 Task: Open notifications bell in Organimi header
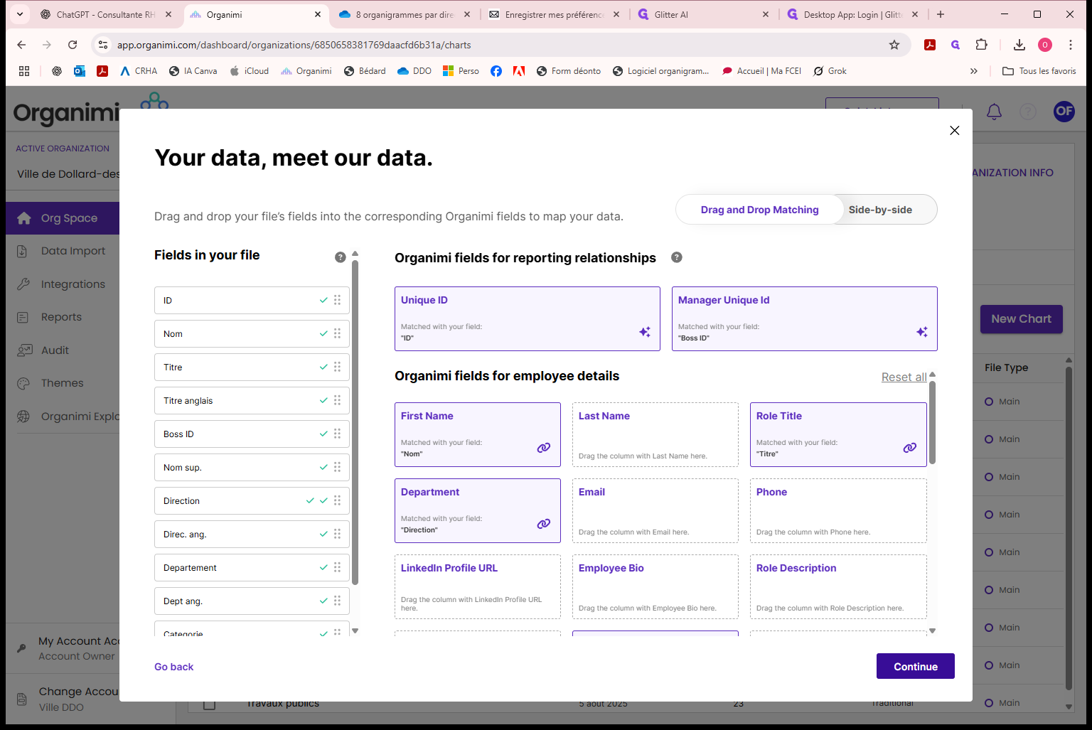995,112
